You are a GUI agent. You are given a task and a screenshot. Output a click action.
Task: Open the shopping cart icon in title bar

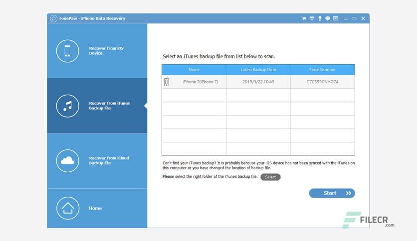coord(304,18)
